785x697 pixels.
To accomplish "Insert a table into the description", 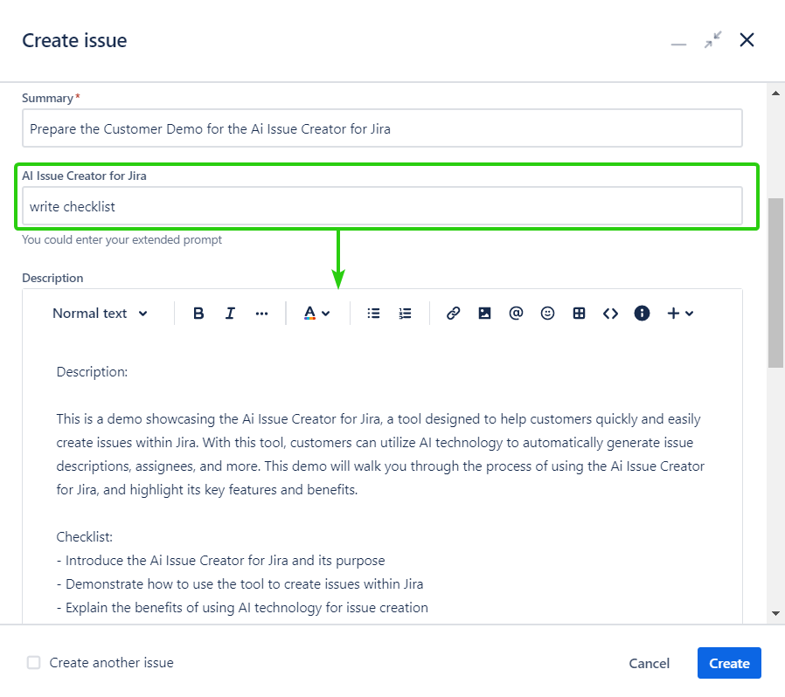I will click(x=579, y=314).
